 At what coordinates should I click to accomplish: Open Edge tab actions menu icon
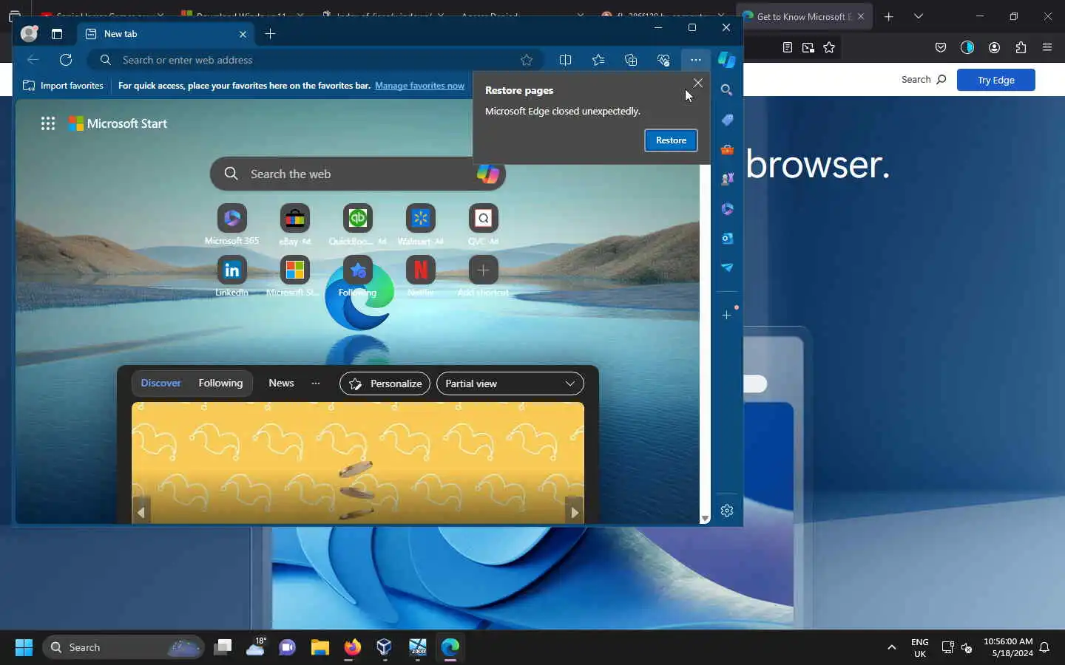click(x=57, y=34)
